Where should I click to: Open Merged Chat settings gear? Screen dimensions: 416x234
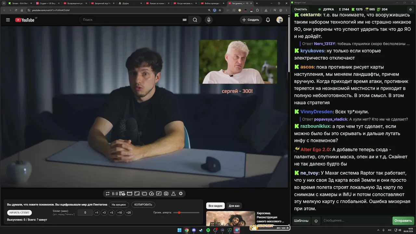pyautogui.click(x=411, y=9)
